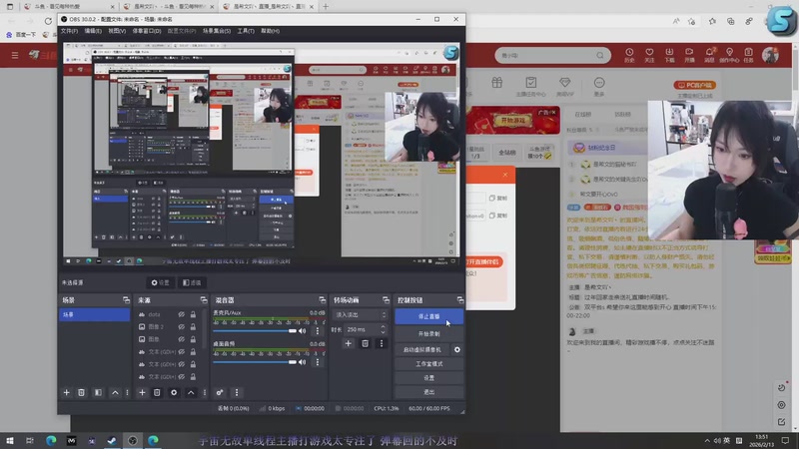Click the 停止直播 stop streaming button
The image size is (799, 449).
tap(429, 316)
